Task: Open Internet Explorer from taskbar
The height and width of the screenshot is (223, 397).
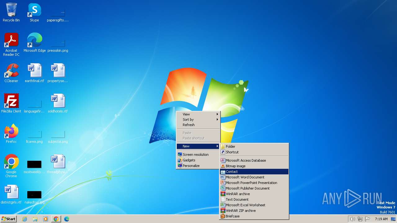Action: coord(25,219)
